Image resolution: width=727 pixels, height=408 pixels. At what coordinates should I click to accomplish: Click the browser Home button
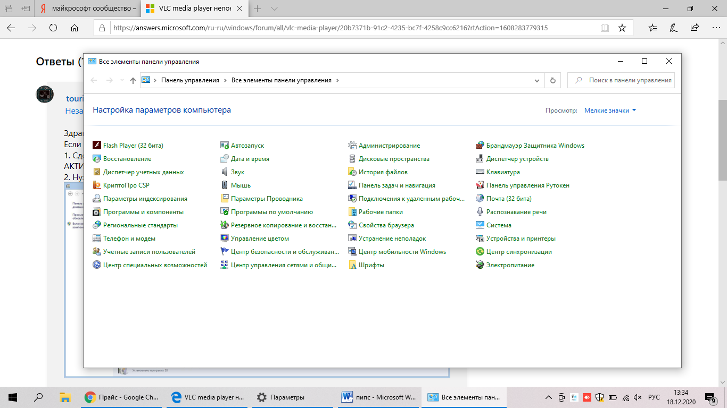[75, 28]
